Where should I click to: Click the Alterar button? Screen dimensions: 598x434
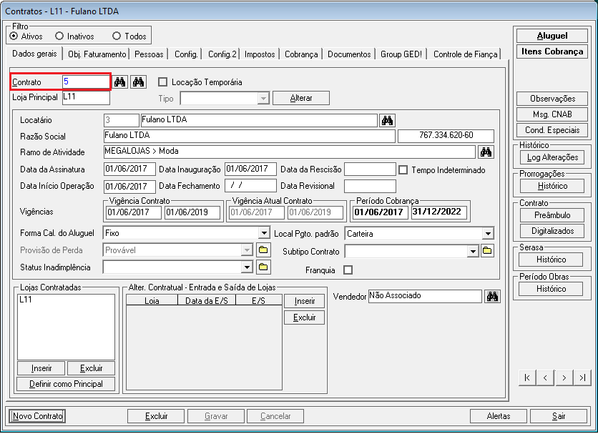[x=301, y=98]
